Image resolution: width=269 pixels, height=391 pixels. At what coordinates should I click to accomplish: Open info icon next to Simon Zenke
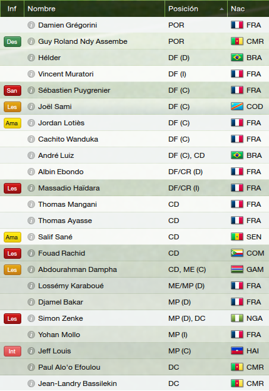pos(31,318)
